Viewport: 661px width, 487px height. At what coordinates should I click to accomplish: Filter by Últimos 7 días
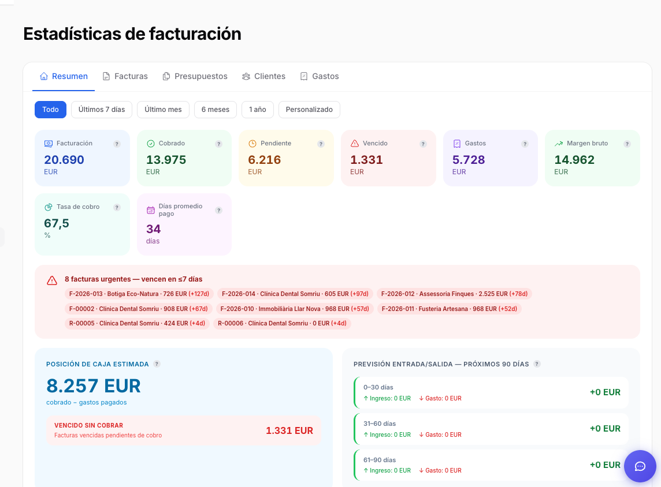tap(102, 110)
